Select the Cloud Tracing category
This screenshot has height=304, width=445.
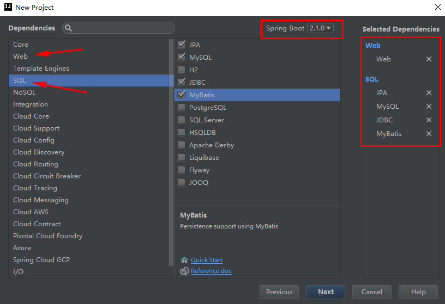[89, 188]
